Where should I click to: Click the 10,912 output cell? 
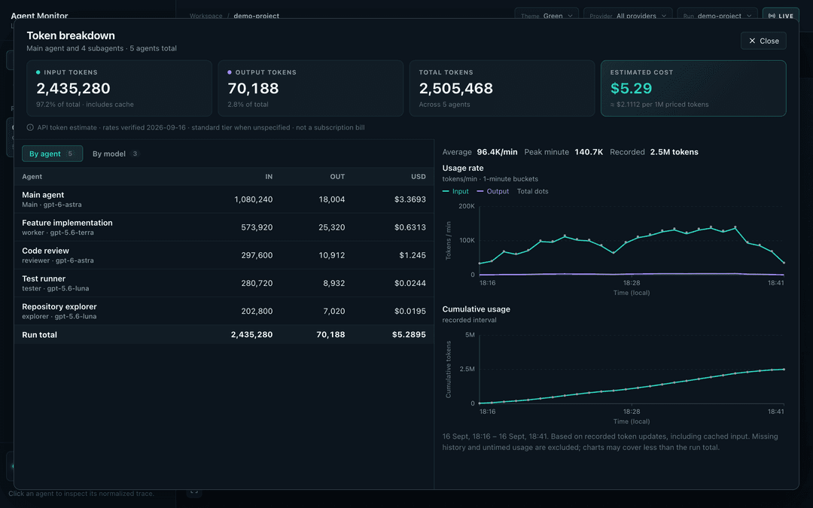point(332,256)
